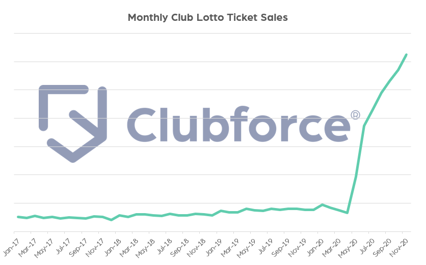The height and width of the screenshot is (265, 426).
Task: Click the registered trademark symbol
Action: [355, 115]
